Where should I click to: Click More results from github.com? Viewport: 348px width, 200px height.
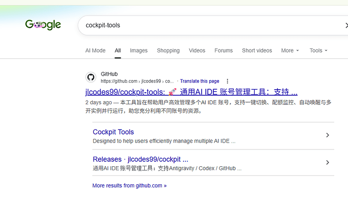tap(130, 185)
